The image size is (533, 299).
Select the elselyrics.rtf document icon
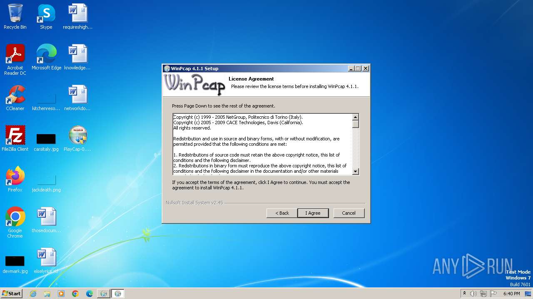[x=46, y=261]
